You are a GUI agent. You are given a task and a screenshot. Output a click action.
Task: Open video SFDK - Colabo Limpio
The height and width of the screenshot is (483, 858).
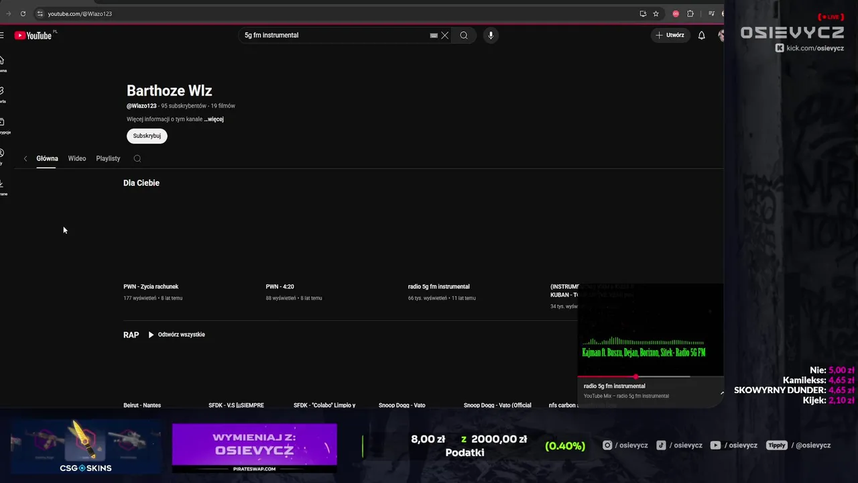(x=324, y=405)
